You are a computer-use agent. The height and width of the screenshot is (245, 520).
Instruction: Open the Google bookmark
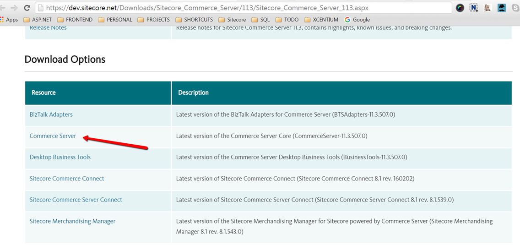(x=357, y=20)
